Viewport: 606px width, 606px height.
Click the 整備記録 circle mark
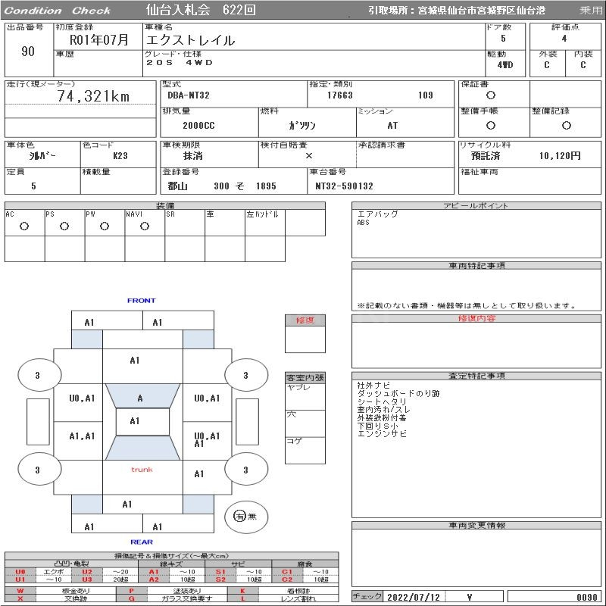tap(566, 126)
